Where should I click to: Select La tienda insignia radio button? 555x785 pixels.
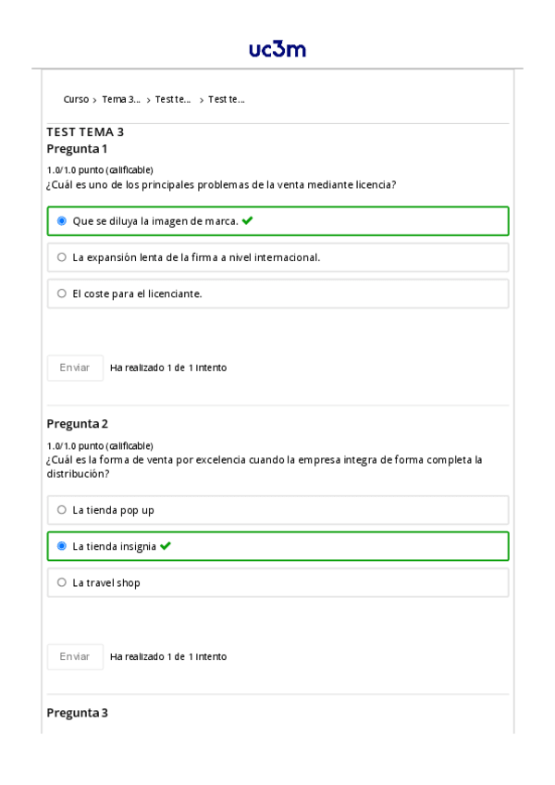pos(62,546)
